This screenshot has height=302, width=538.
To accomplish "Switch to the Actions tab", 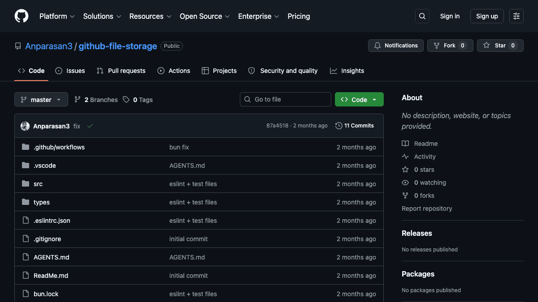I will click(174, 71).
